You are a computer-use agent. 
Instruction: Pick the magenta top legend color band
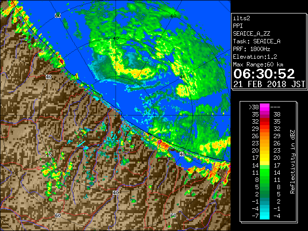point(265,107)
